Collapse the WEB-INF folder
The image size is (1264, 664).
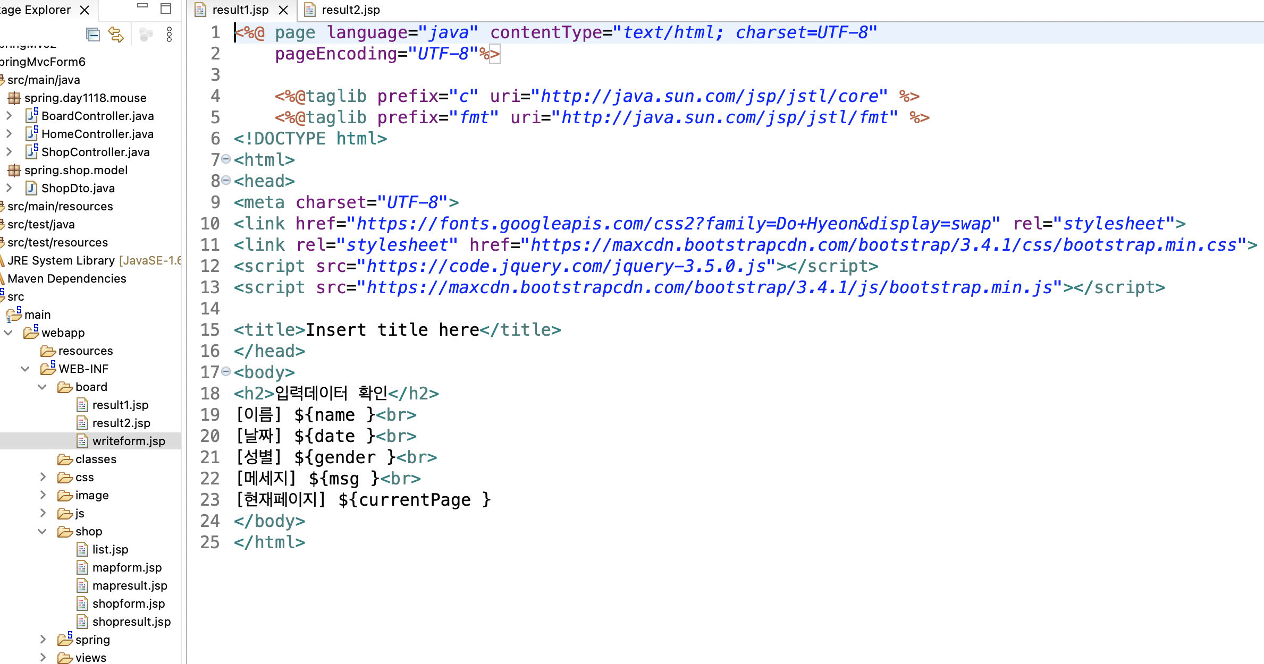[x=25, y=369]
